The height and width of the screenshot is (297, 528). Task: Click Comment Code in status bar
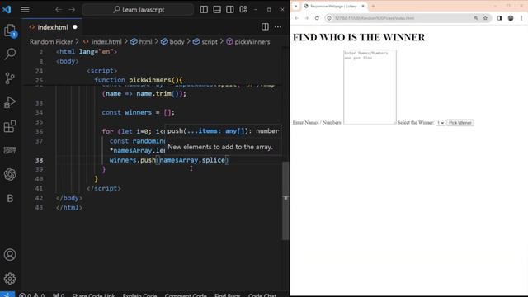(186, 295)
